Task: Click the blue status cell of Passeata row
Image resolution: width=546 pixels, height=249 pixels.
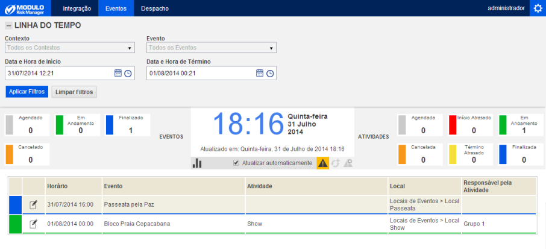Action: coord(15,205)
